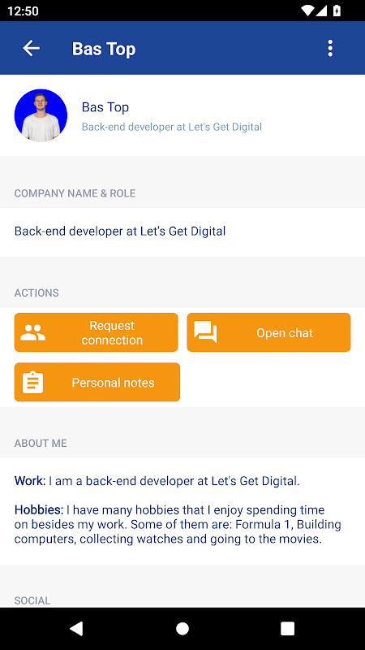Tap the Company Name & Role section header
Image resolution: width=365 pixels, height=650 pixels.
point(75,193)
